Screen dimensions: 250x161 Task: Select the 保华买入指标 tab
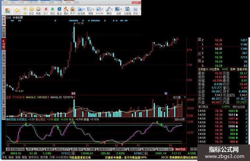[x=165, y=149]
